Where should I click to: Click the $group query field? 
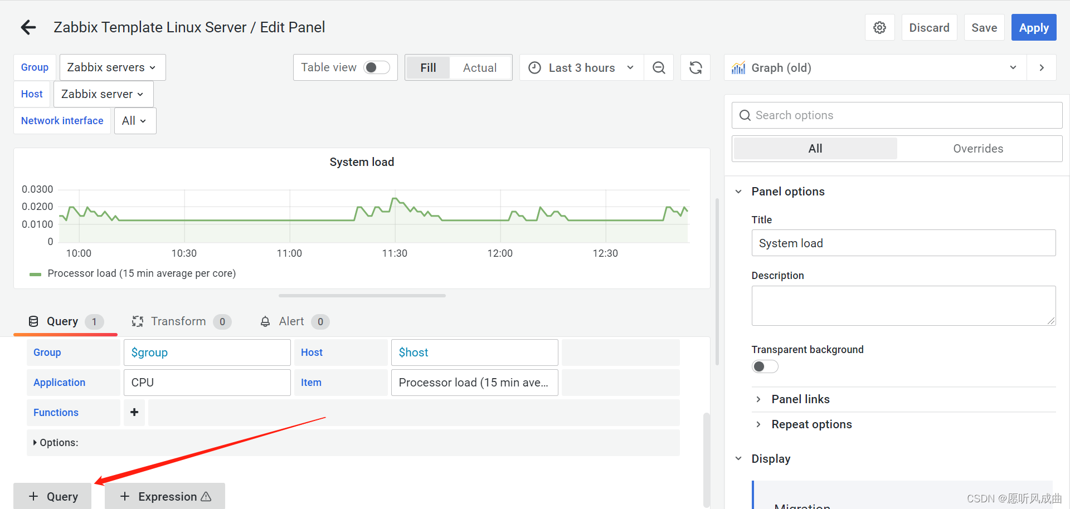click(x=207, y=353)
